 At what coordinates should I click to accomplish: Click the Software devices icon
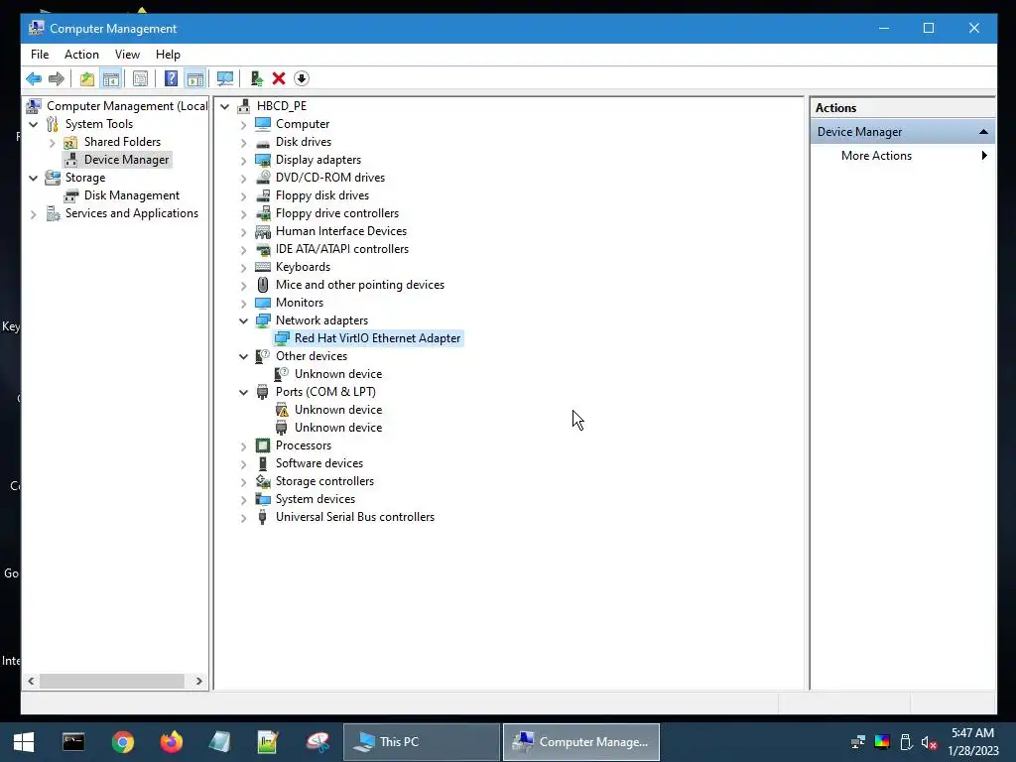pos(262,463)
